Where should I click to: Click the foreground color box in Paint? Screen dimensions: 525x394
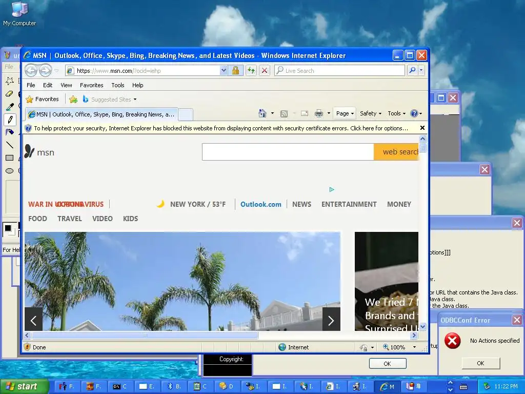(x=7, y=228)
